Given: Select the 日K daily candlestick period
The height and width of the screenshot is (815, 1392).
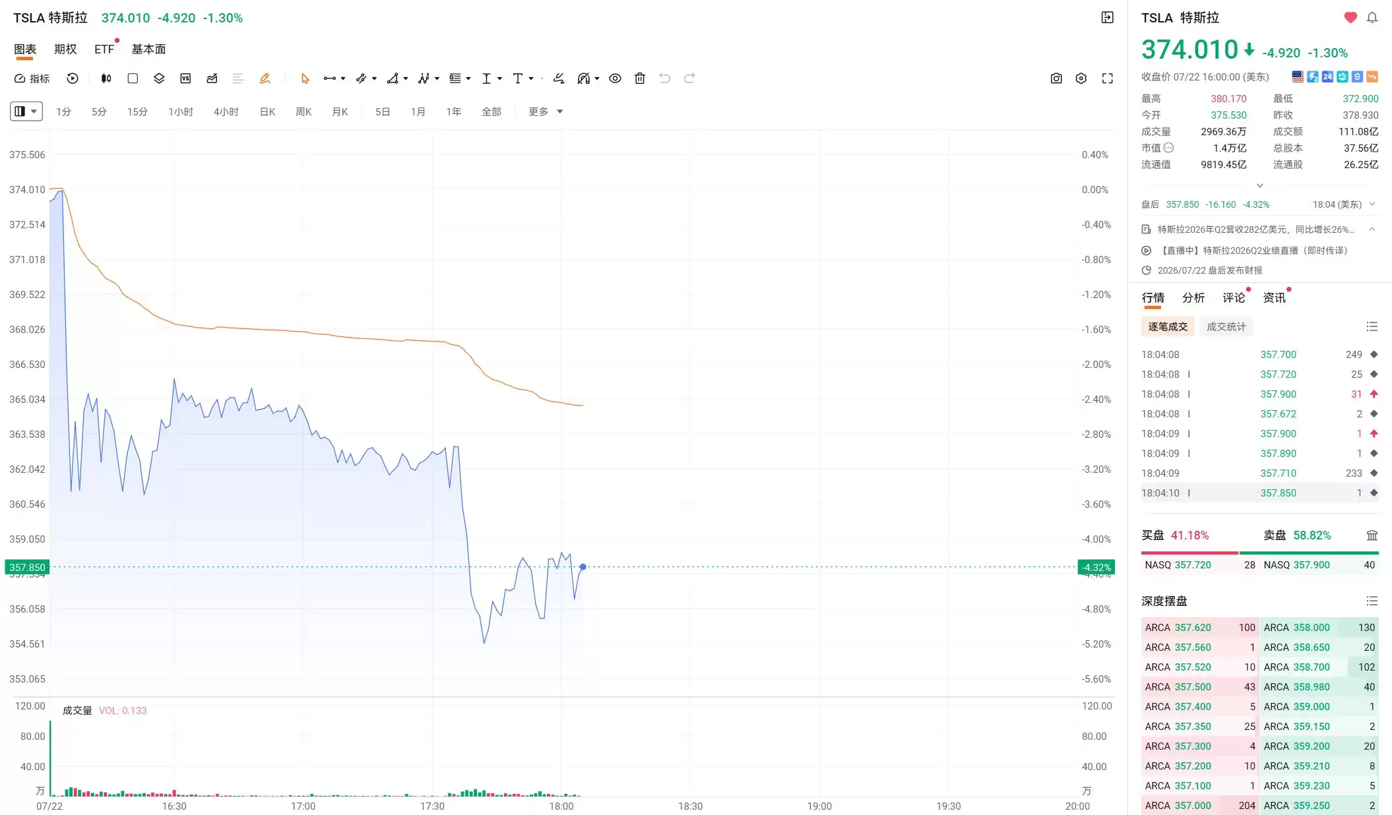Looking at the screenshot, I should 267,112.
